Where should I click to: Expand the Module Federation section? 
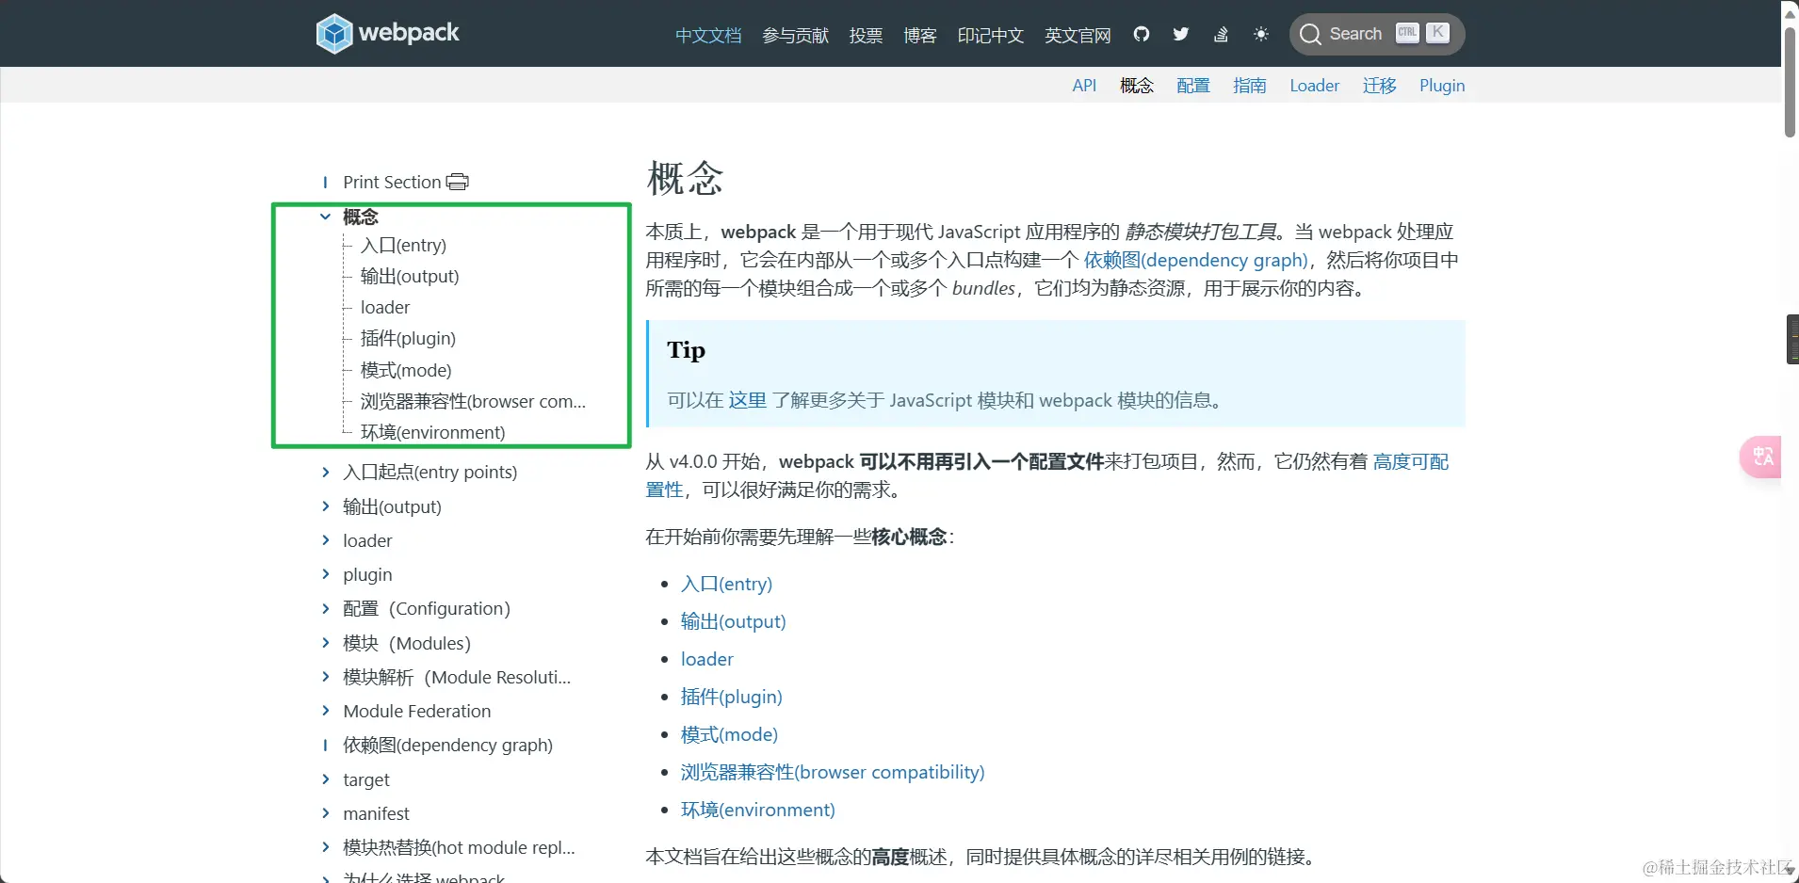(325, 711)
